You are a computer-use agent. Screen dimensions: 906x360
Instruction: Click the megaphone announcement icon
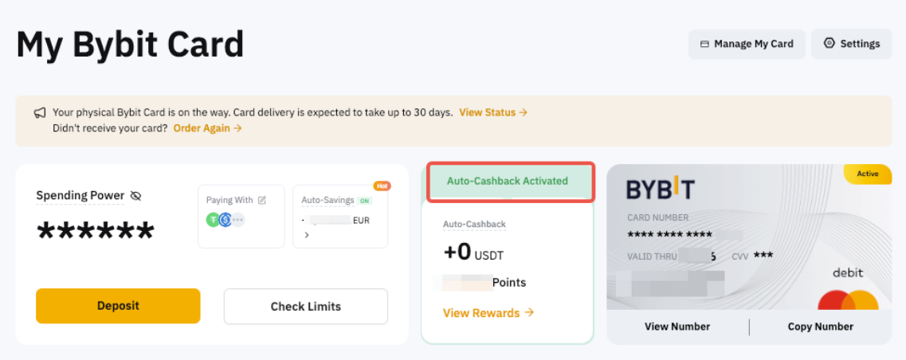(x=40, y=113)
